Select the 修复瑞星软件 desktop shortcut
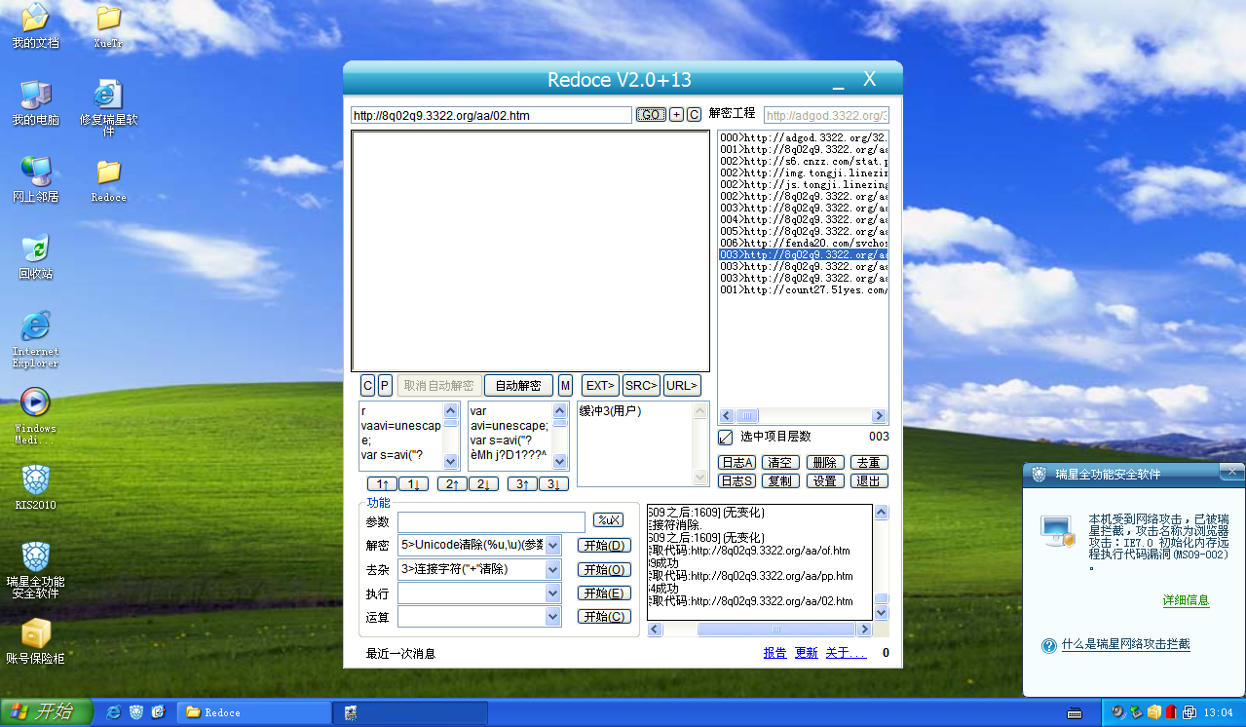 [x=108, y=109]
